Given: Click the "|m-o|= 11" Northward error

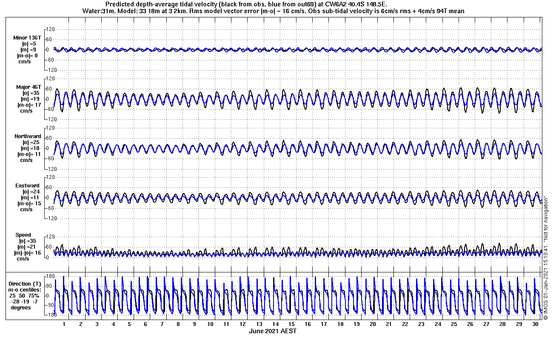Looking at the screenshot, I should coord(29,154).
